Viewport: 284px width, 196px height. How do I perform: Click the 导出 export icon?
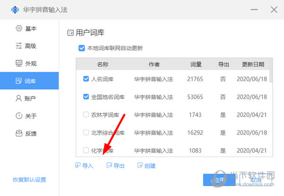click(109, 166)
